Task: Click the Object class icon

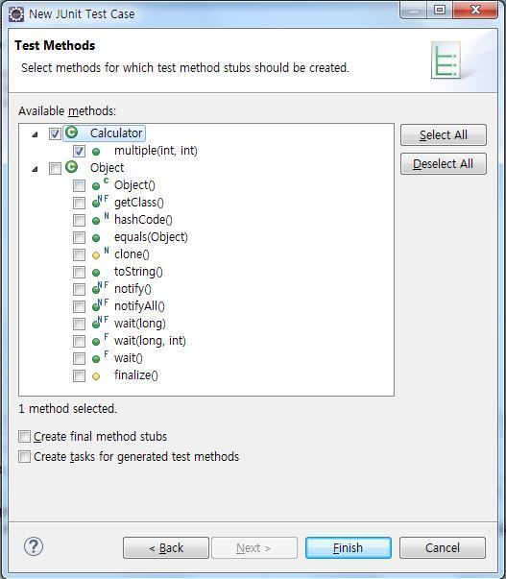Action: coord(71,167)
